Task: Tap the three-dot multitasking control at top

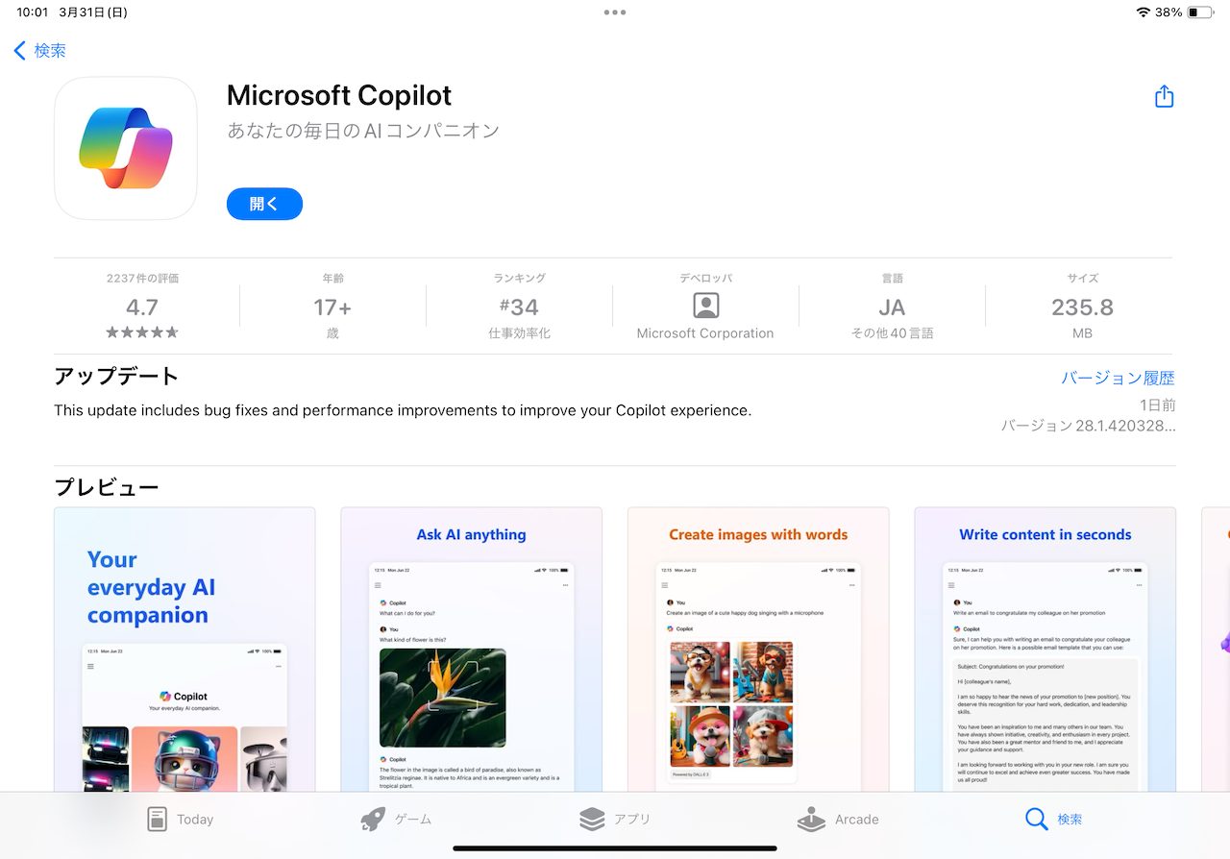Action: coord(615,12)
